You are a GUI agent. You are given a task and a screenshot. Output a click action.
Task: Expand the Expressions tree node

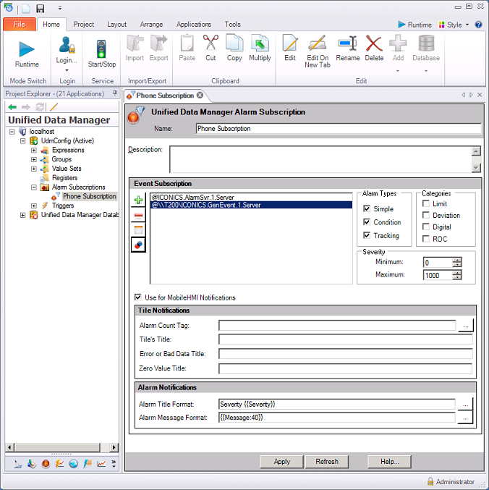(33, 151)
